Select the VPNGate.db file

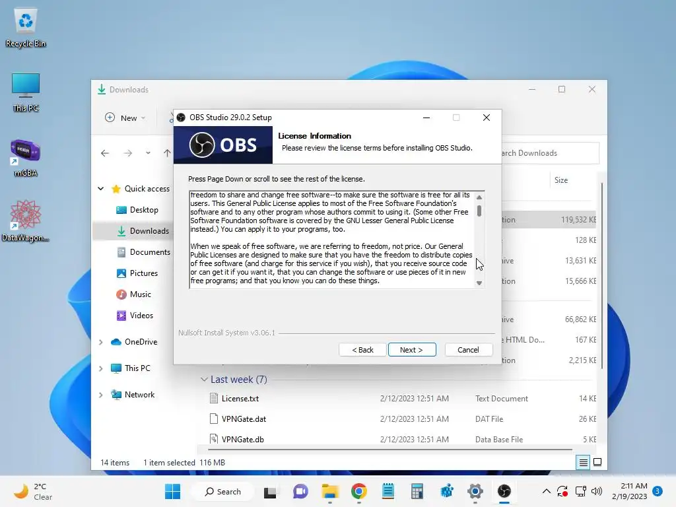coord(242,439)
